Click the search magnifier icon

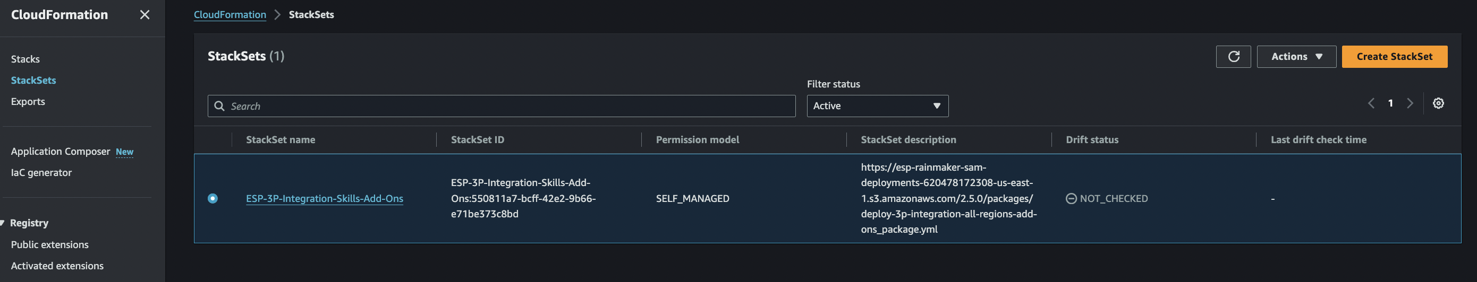click(x=219, y=107)
